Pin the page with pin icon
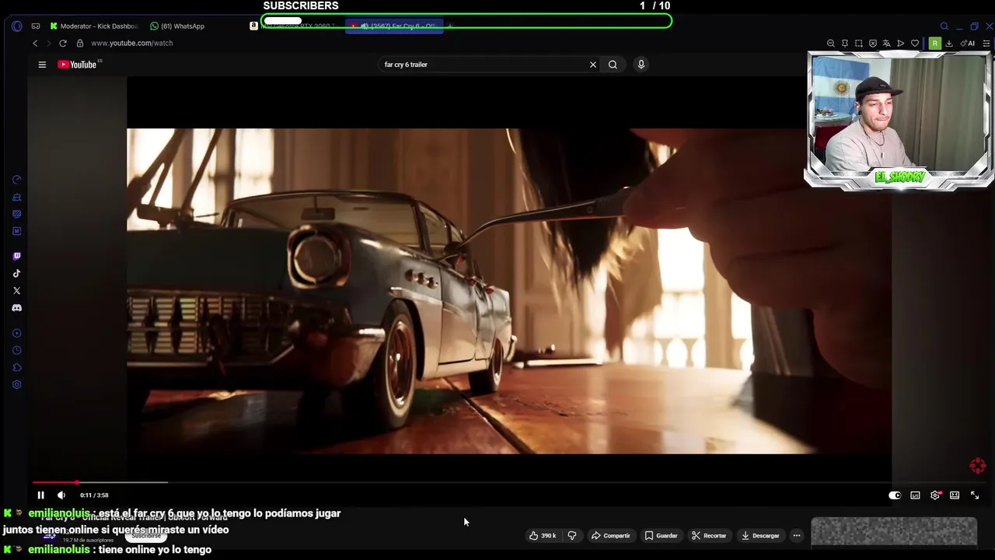Viewport: 995px width, 560px height. (844, 44)
